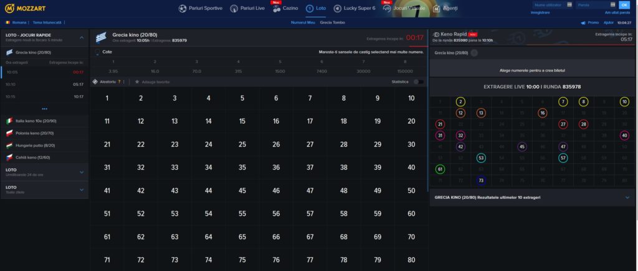The image size is (638, 271).
Task: Click the Cote odds icon
Action: (97, 52)
